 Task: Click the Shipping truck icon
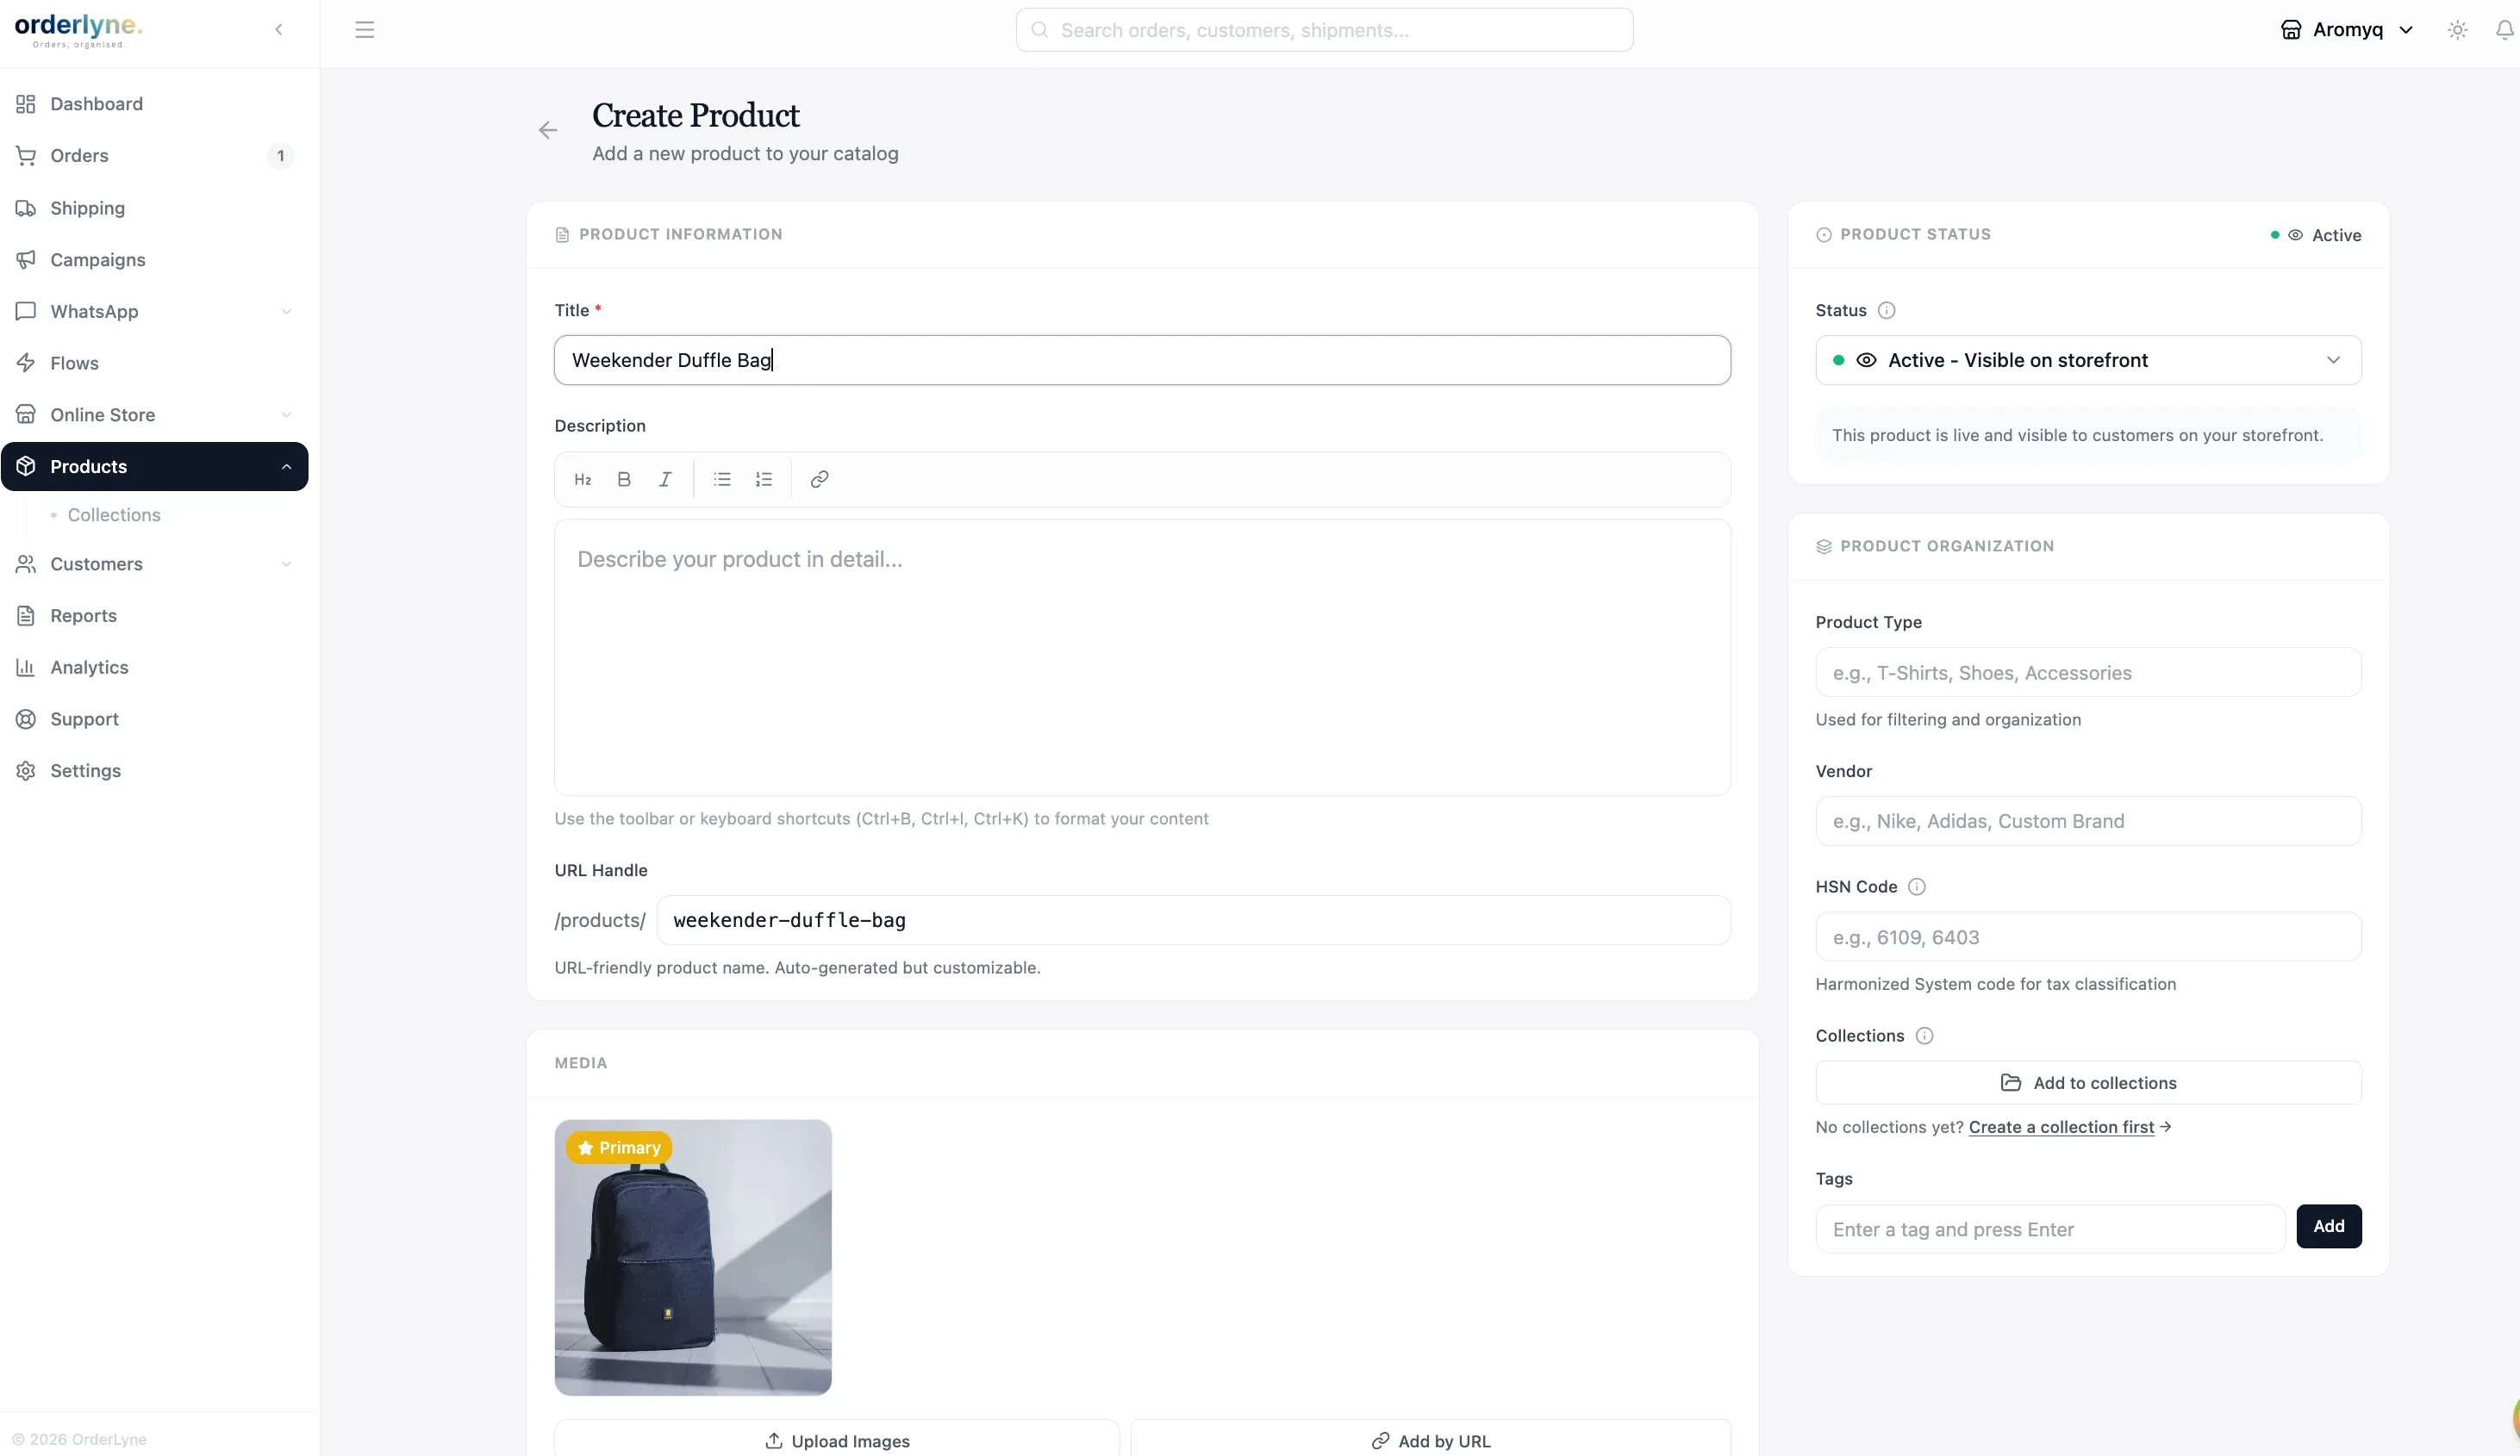click(26, 208)
